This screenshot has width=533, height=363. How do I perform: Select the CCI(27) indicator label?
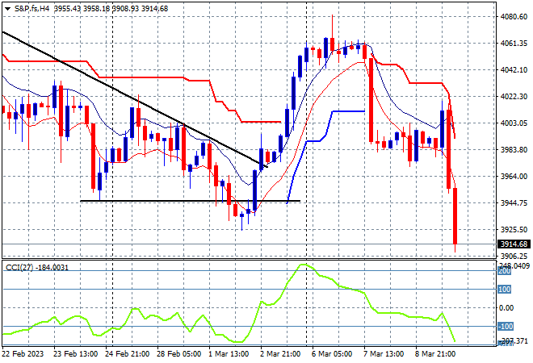tap(19, 268)
